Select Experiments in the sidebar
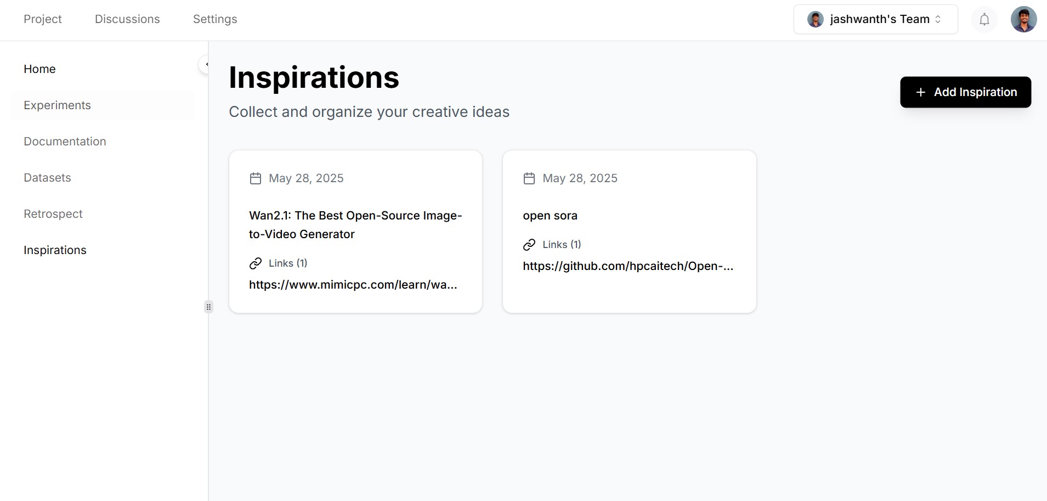Screen dimensions: 1047x501 click(x=58, y=105)
